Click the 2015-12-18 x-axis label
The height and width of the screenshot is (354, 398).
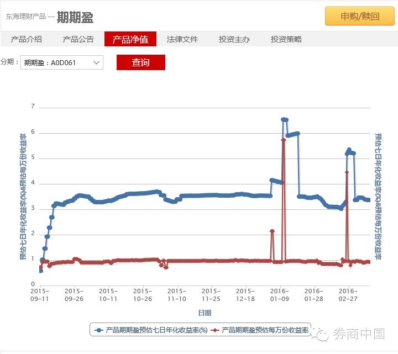point(245,295)
